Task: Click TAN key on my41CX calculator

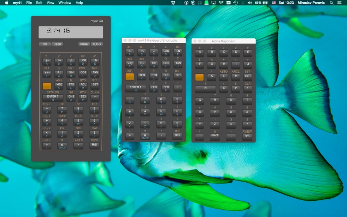Action: 95,74
